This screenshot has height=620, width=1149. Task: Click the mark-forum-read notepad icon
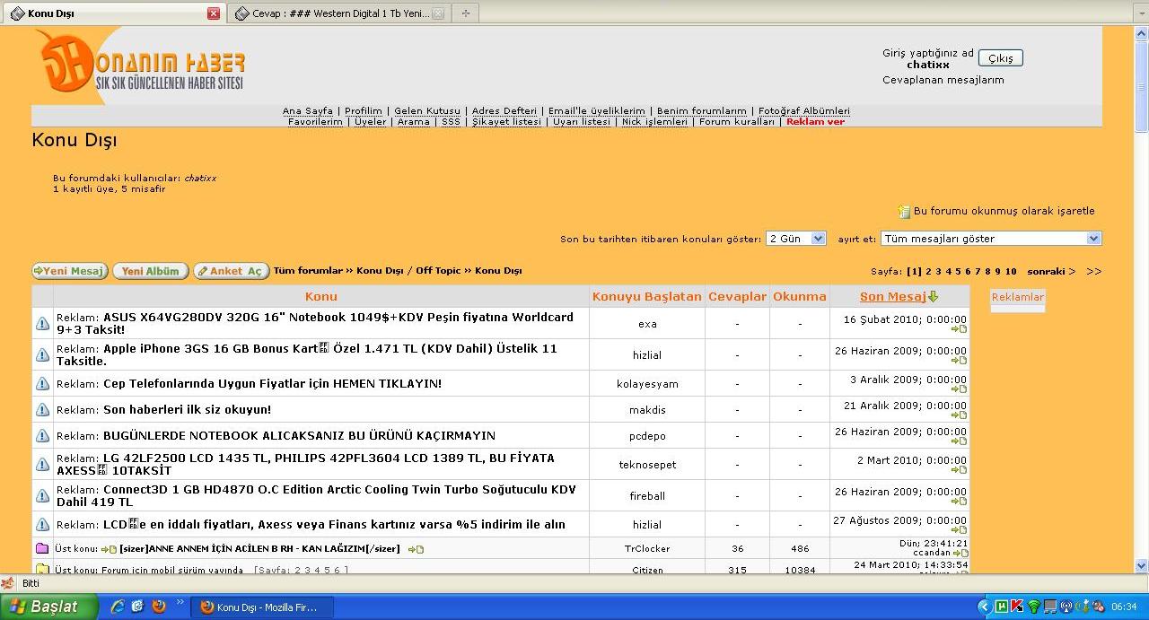click(x=904, y=212)
